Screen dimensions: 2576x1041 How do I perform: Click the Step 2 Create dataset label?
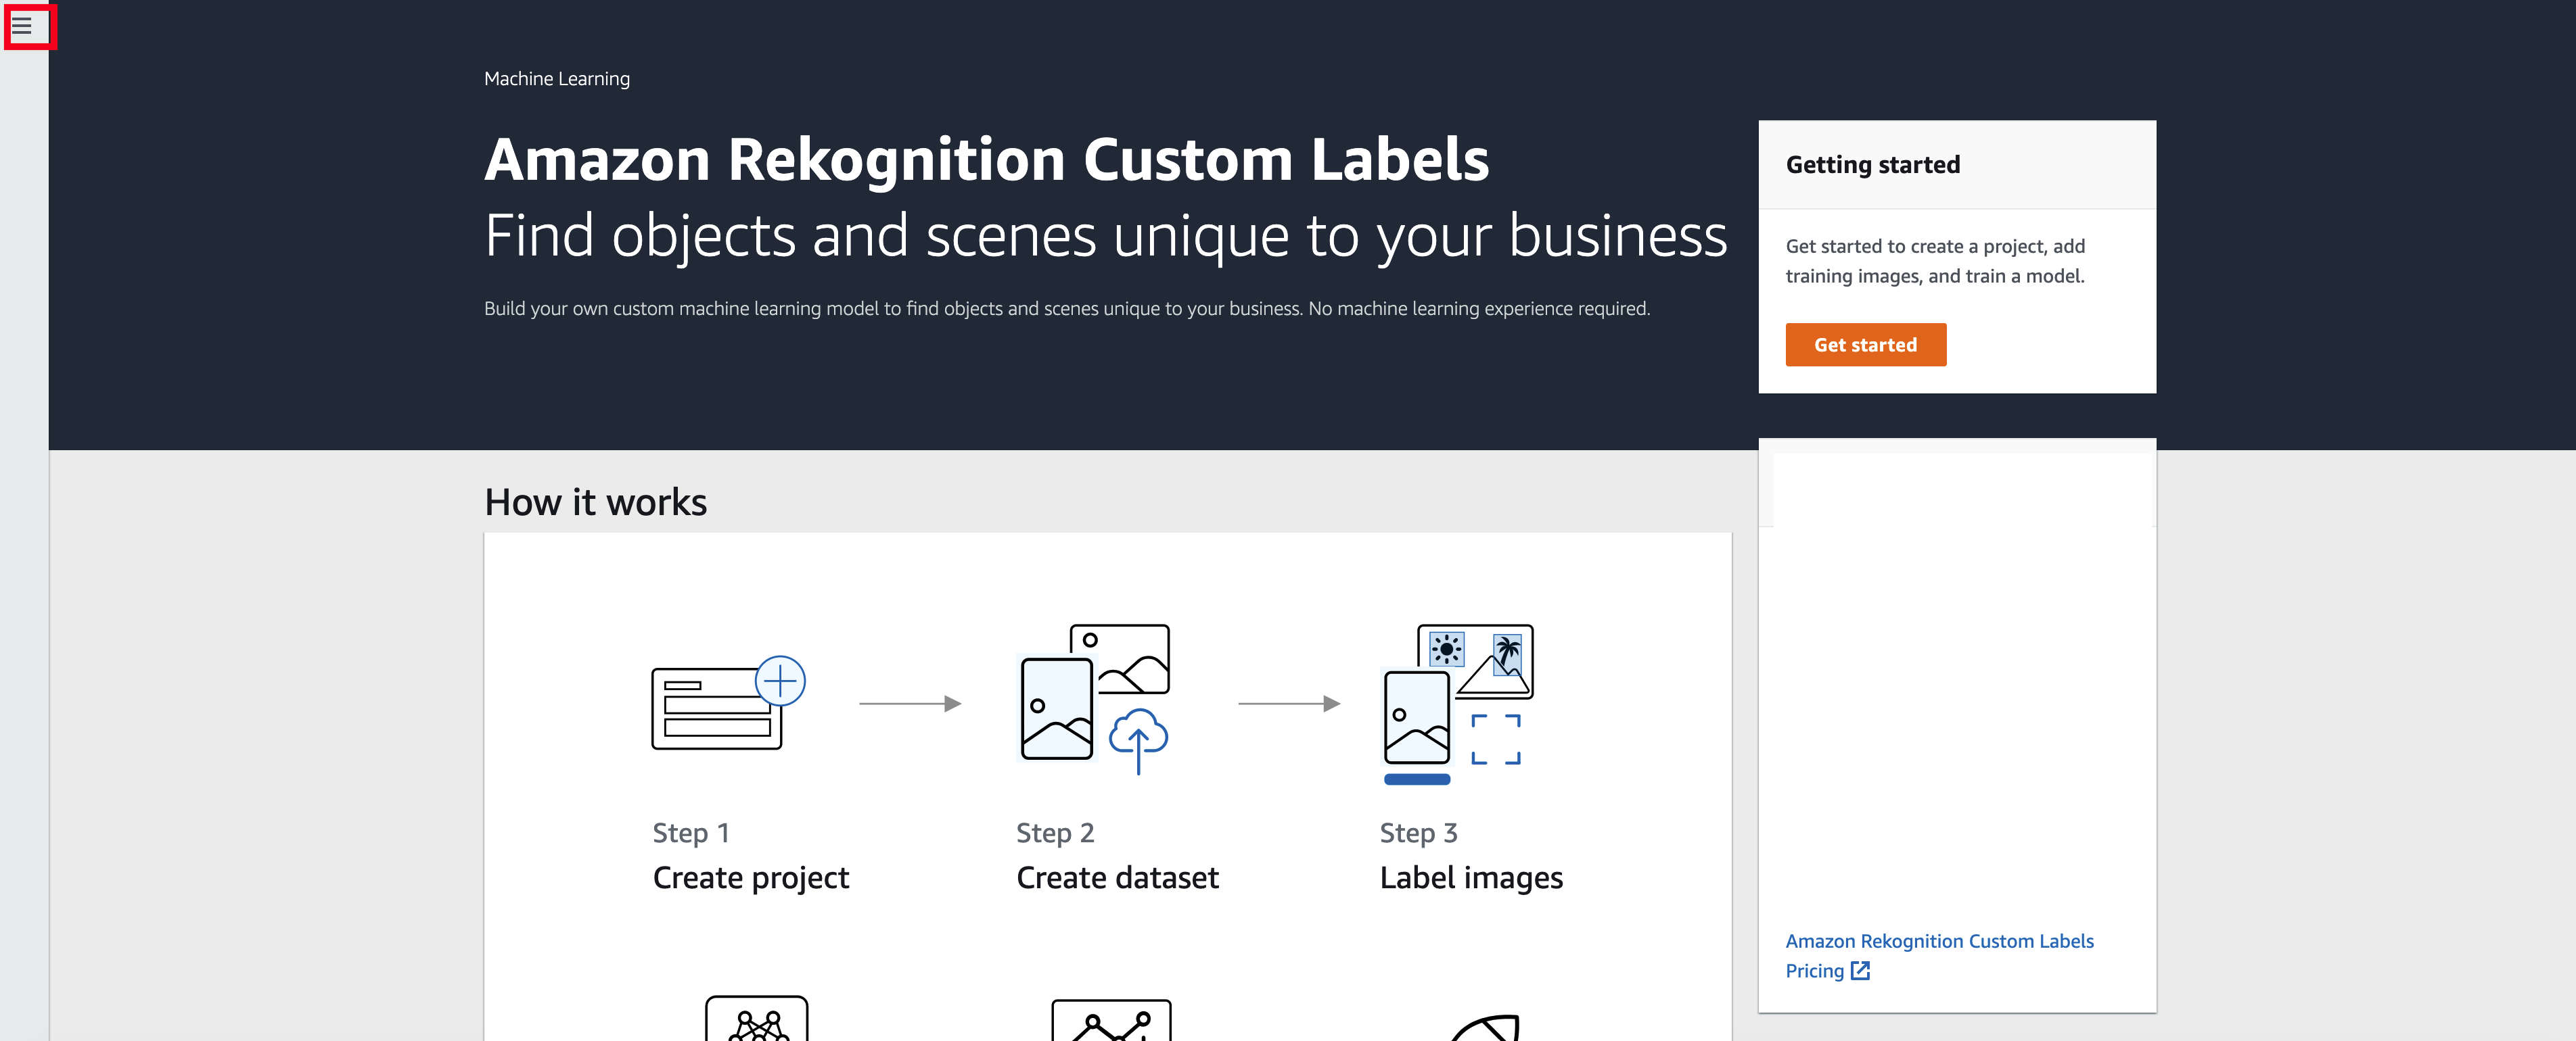1117,856
